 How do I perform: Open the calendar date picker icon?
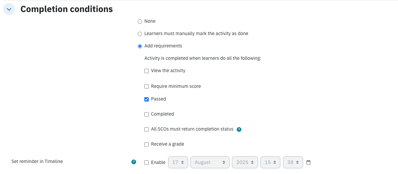[x=308, y=162]
